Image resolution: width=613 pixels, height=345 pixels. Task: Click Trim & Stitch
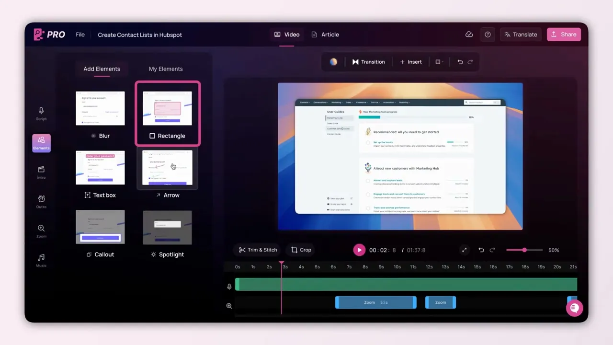pyautogui.click(x=258, y=250)
